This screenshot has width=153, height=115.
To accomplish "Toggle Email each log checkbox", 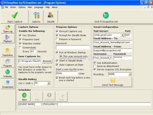I will pos(57,78).
